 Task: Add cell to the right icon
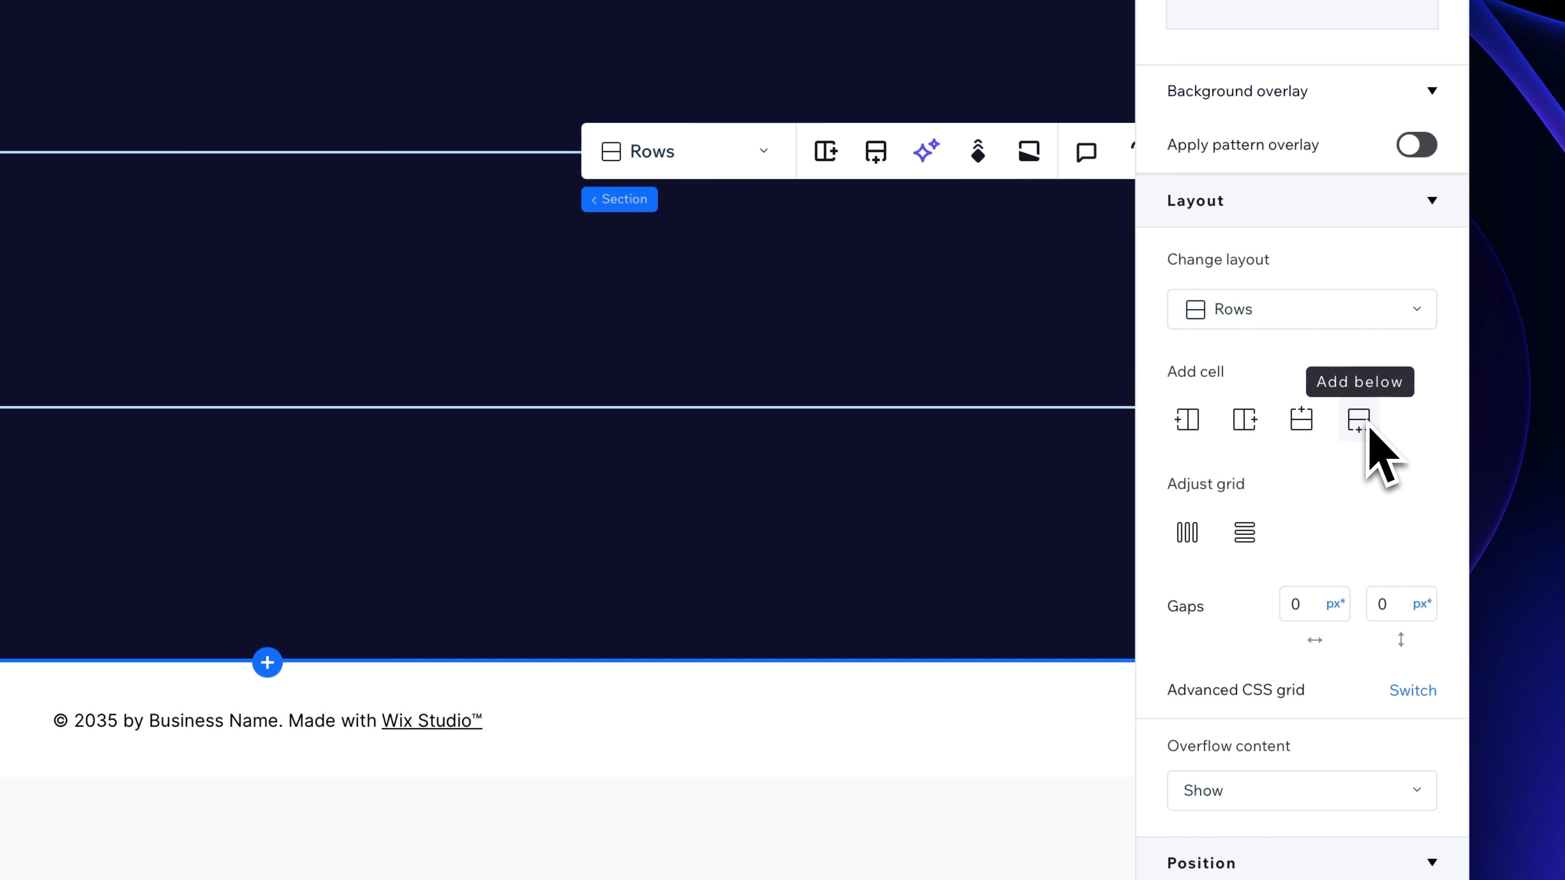click(x=1244, y=419)
